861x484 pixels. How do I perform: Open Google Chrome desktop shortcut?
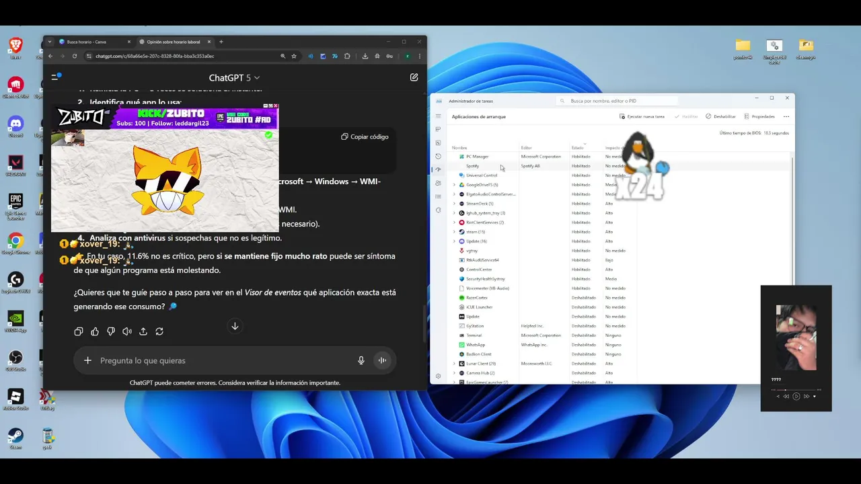tap(15, 243)
